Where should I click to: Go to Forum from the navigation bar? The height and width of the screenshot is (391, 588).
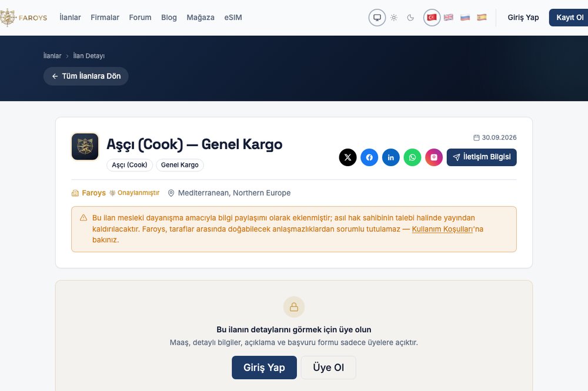pyautogui.click(x=141, y=18)
